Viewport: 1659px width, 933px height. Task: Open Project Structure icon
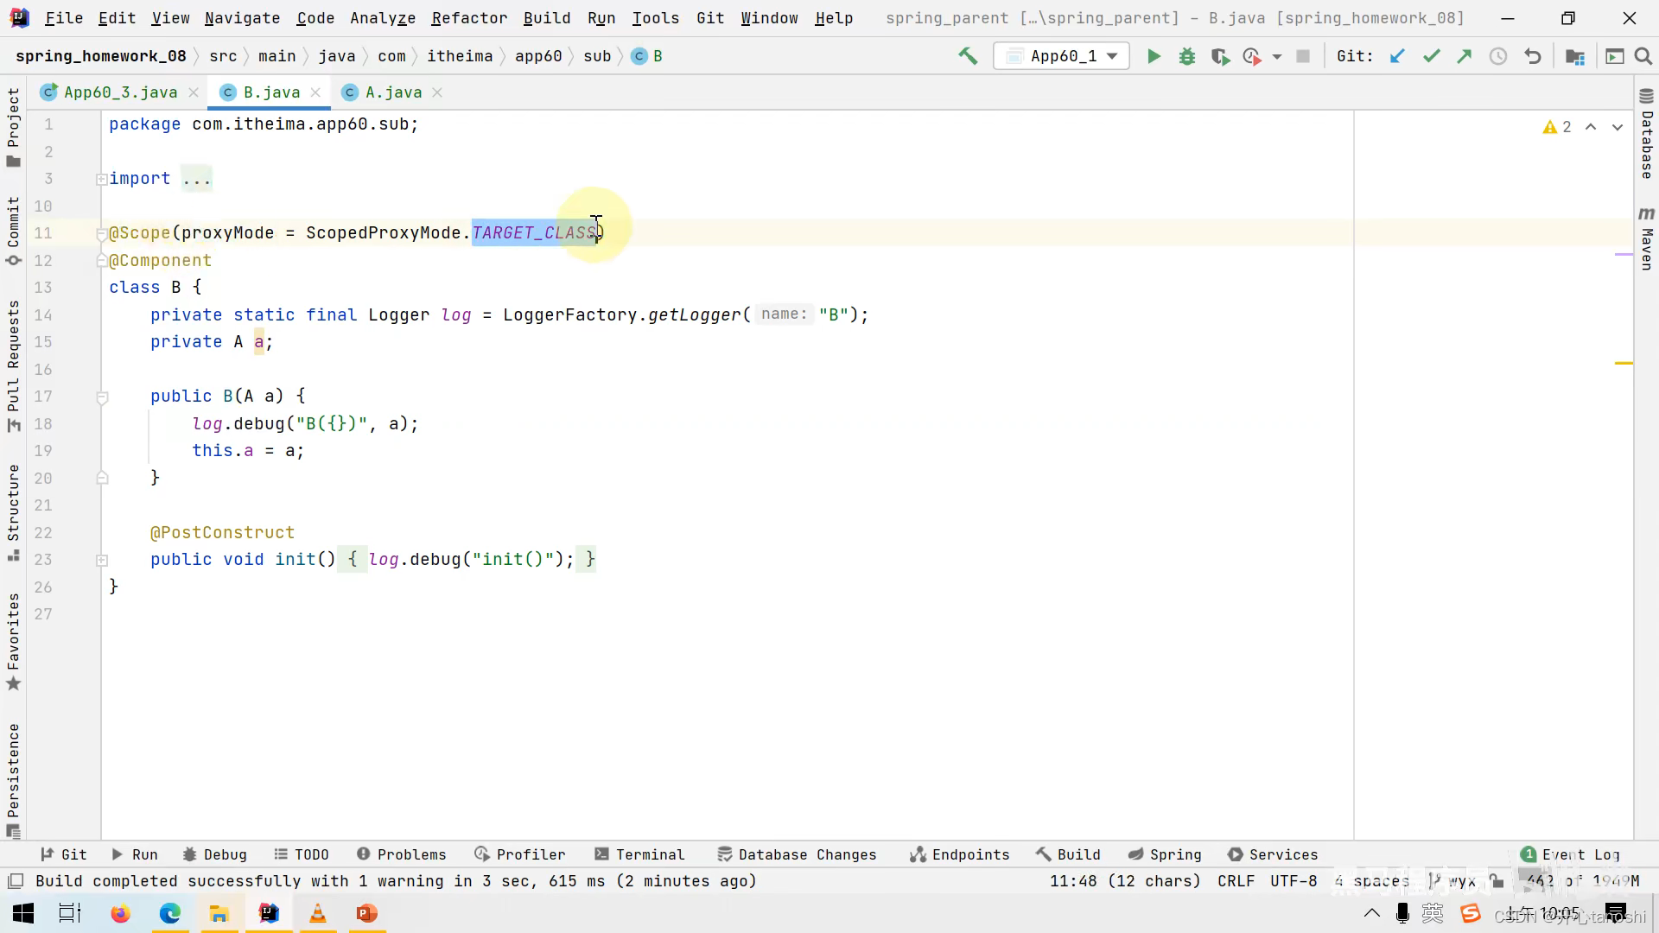tap(1575, 56)
